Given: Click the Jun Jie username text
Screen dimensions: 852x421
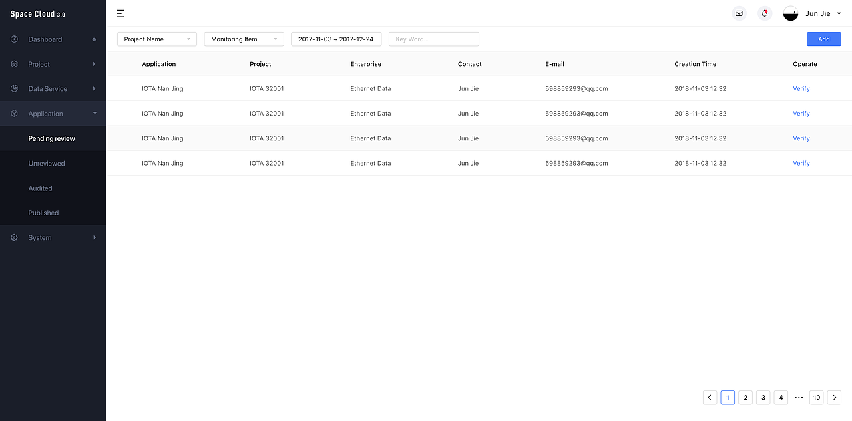Looking at the screenshot, I should click(x=818, y=13).
